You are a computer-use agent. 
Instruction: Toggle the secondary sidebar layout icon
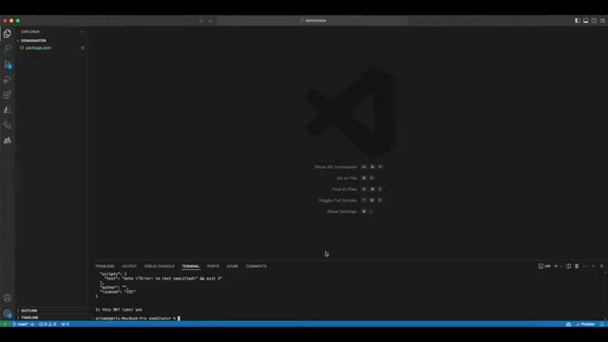point(594,21)
